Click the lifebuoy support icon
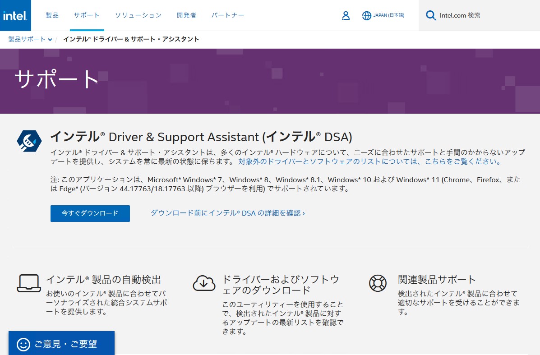The height and width of the screenshot is (355, 540). point(378,283)
